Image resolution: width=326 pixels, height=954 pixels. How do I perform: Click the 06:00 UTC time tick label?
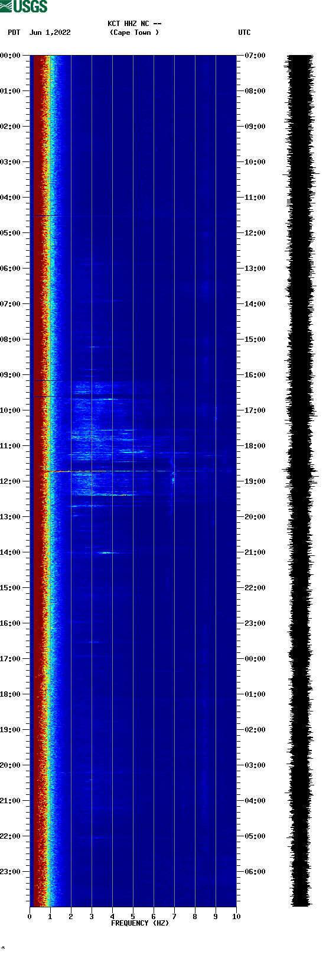point(255,872)
